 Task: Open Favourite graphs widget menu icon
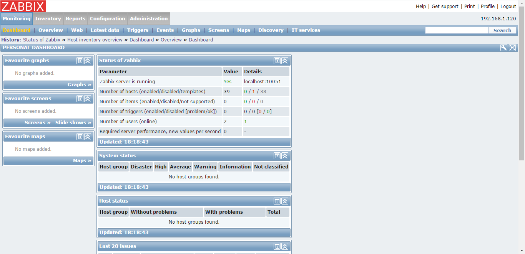click(80, 61)
